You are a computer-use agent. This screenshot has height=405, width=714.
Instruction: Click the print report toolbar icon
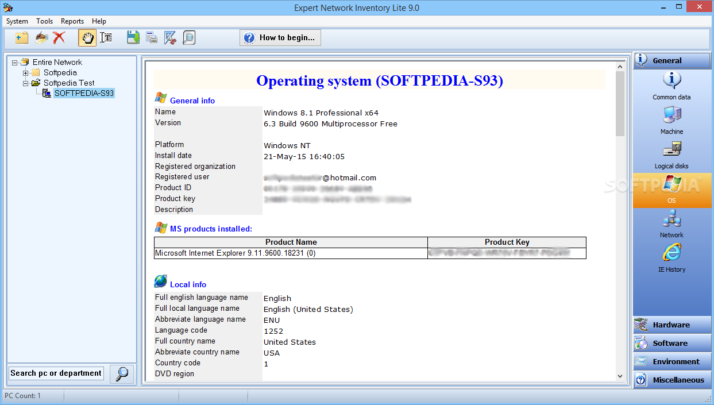click(x=152, y=38)
